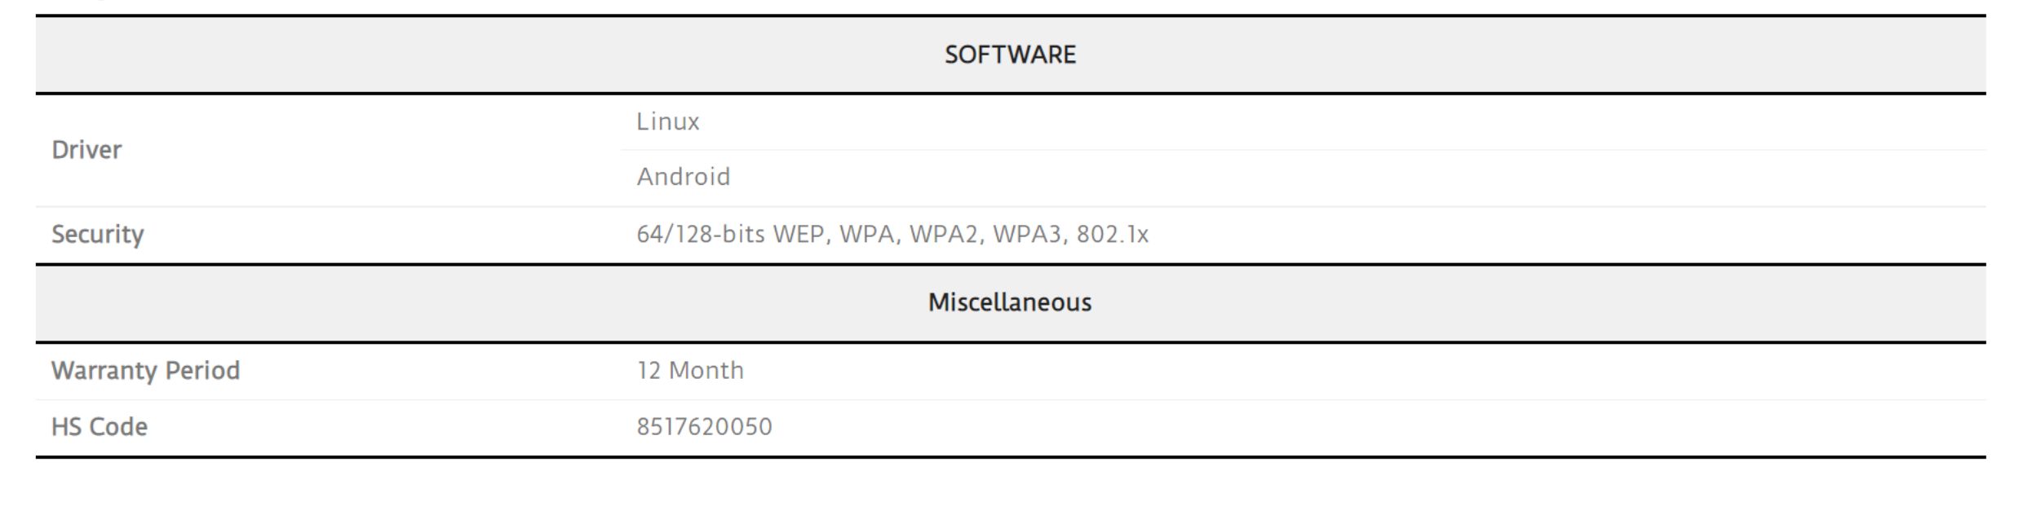Click the word Month in warranty value
Viewport: 2023px width, 528px height.
coord(706,371)
